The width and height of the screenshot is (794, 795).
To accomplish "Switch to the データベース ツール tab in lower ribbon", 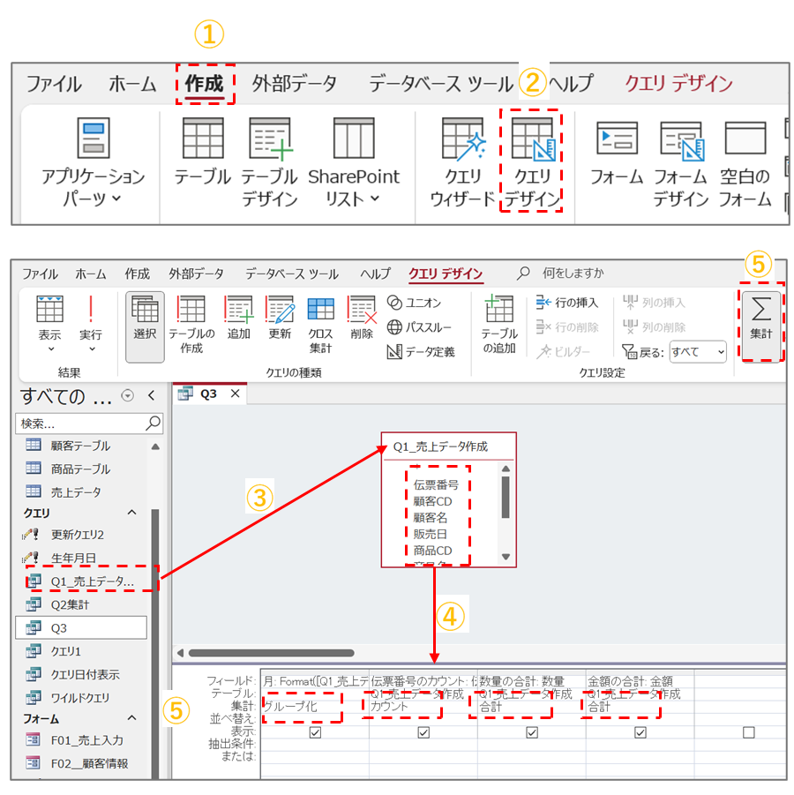I will coord(291,274).
